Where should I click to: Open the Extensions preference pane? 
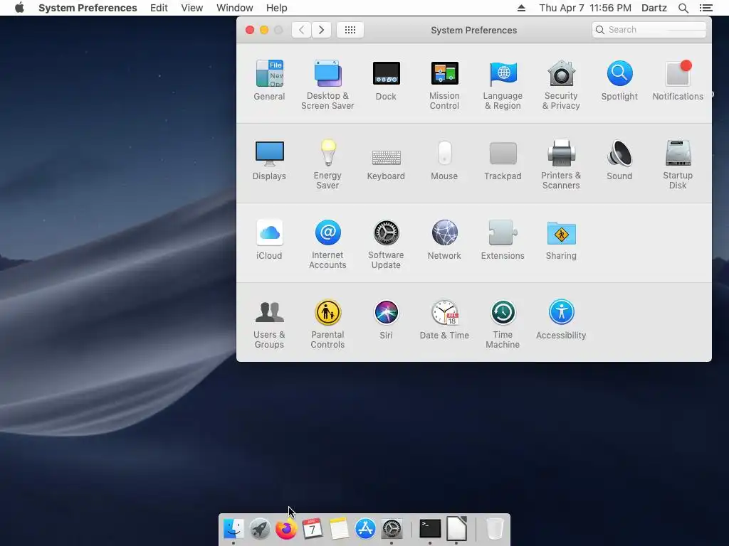click(503, 240)
